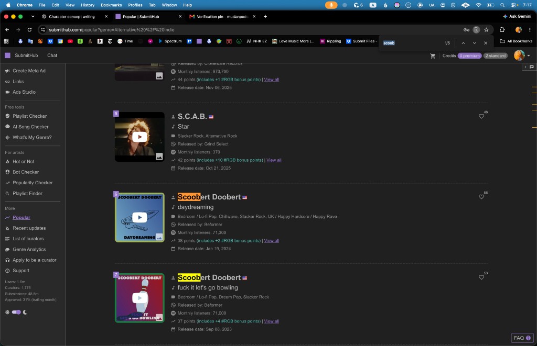
Task: Open the FAQ button
Action: pyautogui.click(x=522, y=338)
